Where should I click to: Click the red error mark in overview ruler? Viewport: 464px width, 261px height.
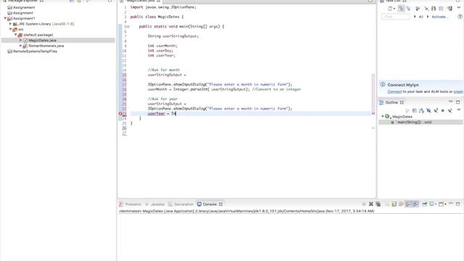pos(373,114)
